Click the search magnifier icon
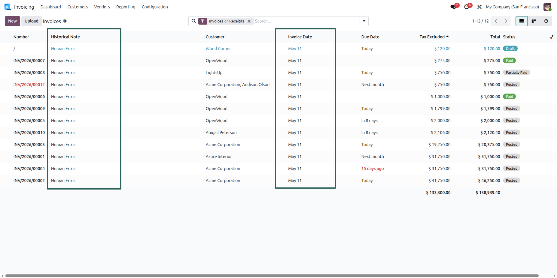 [194, 21]
